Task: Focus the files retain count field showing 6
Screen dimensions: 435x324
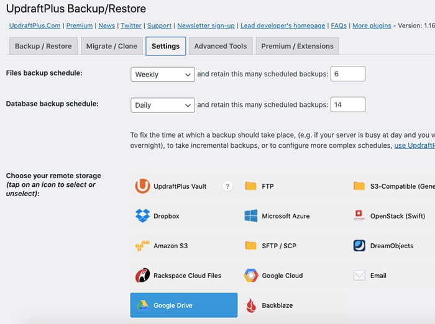Action: coord(348,74)
